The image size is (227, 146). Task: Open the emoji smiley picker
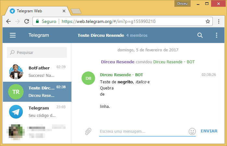(x=192, y=131)
